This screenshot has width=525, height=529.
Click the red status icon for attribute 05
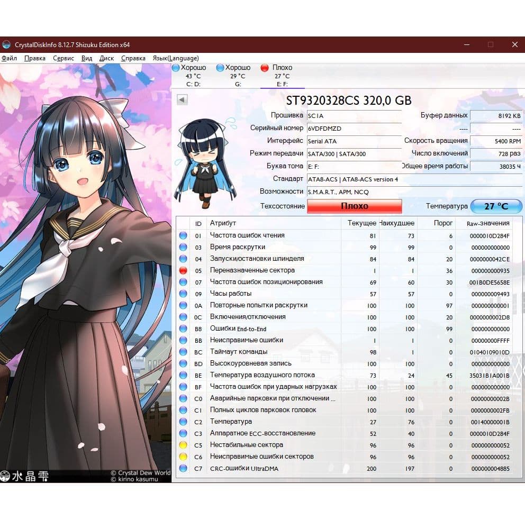click(x=183, y=270)
